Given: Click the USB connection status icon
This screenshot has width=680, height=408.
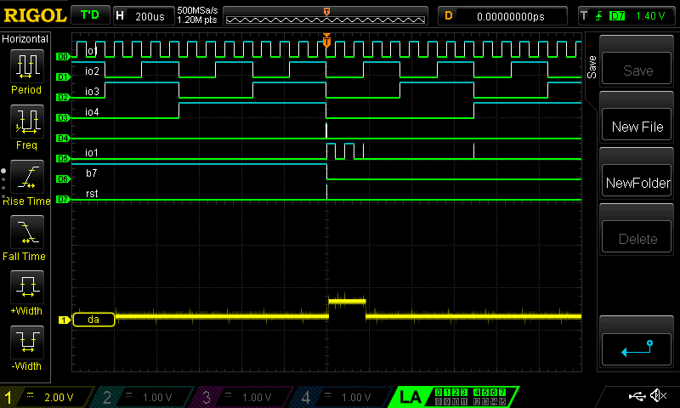Looking at the screenshot, I should (x=636, y=396).
